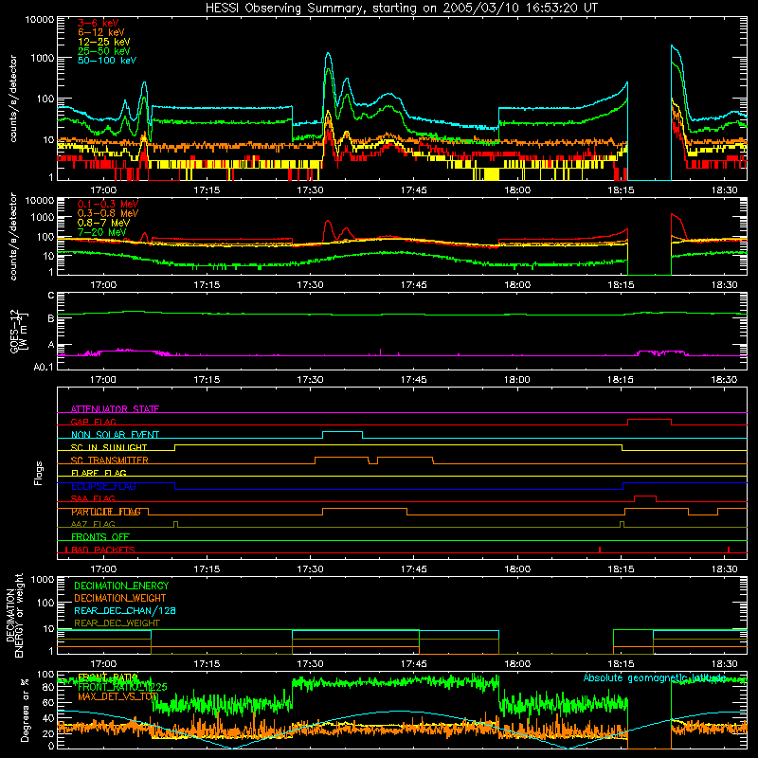This screenshot has width=758, height=758.
Task: Select the FLARE_FLAG label
Action: coord(99,473)
